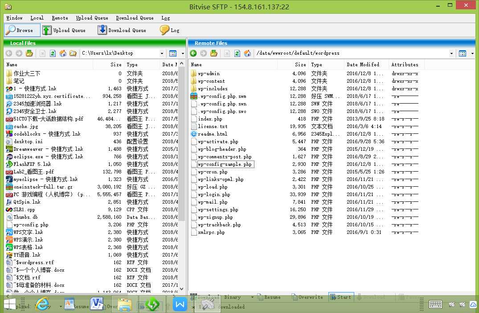Open the local view options arrow
Screen dimensions: 479x313
coord(183,53)
